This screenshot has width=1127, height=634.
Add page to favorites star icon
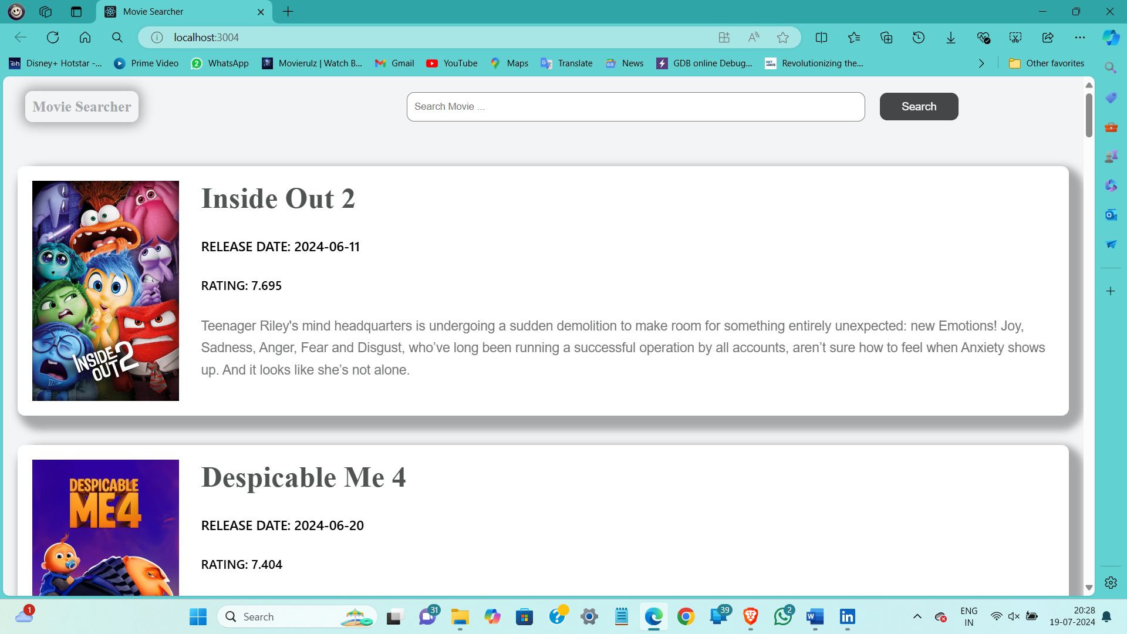point(783,38)
